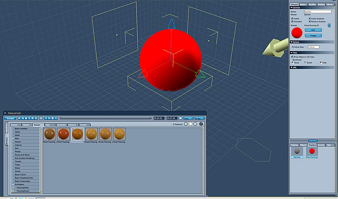Toggle Show Object in 3D View
Image resolution: width=338 pixels, height=199 pixels.
pos(292,57)
